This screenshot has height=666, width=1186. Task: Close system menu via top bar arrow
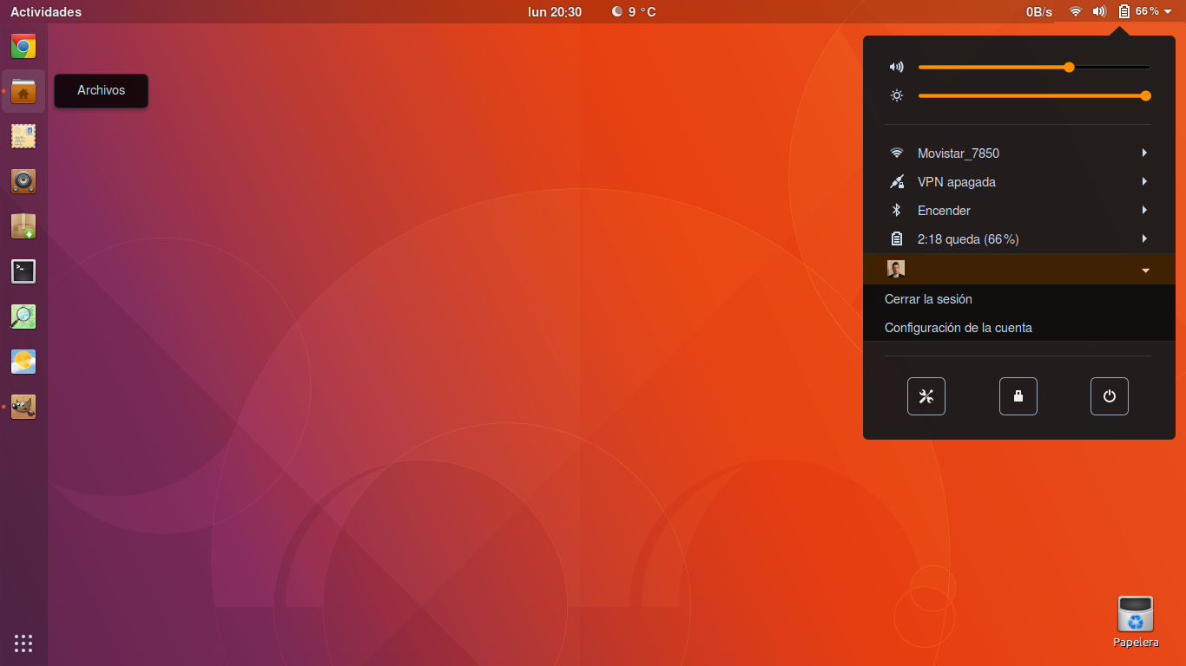1168,11
